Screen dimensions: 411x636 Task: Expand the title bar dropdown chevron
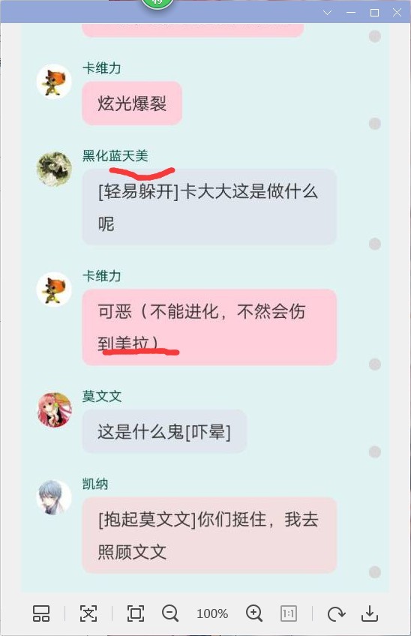pos(328,13)
